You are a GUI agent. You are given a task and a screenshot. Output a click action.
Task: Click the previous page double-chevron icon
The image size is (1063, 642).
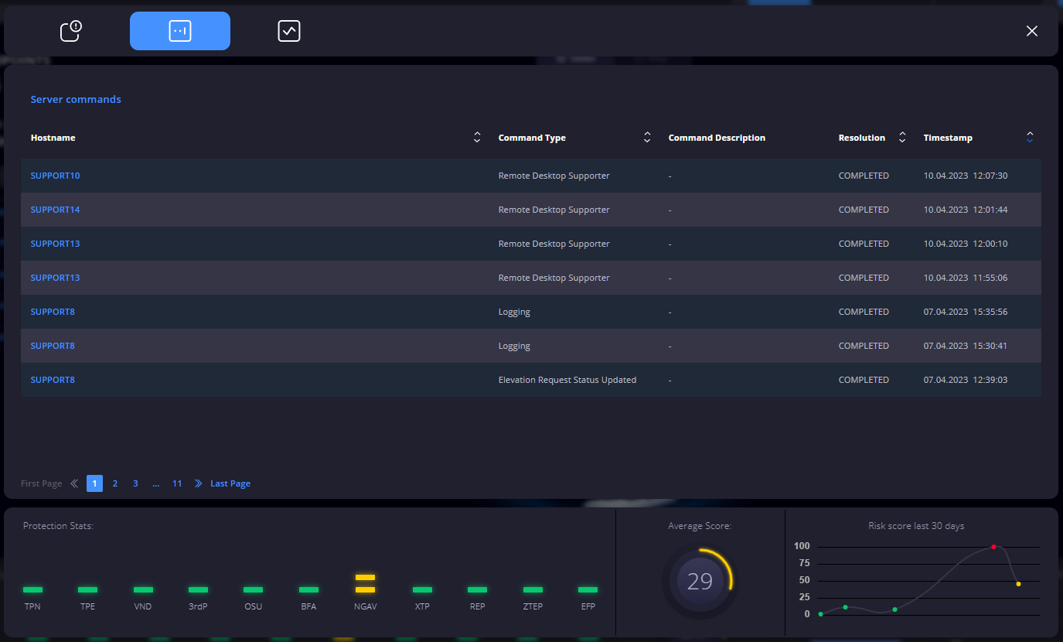[74, 483]
